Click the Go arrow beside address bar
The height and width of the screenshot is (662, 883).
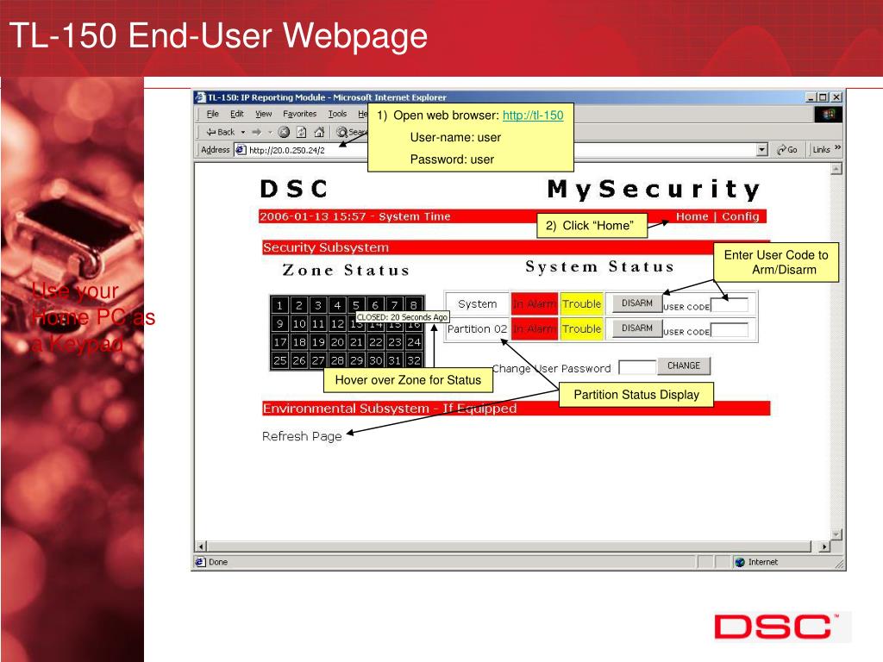781,150
